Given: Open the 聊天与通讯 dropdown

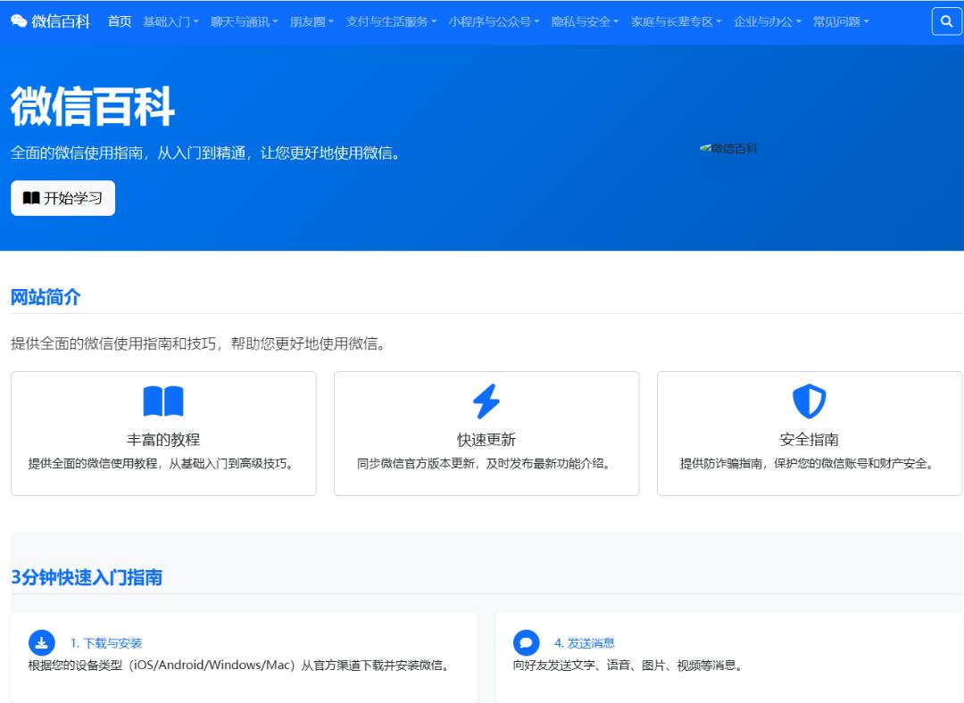Looking at the screenshot, I should click(244, 21).
